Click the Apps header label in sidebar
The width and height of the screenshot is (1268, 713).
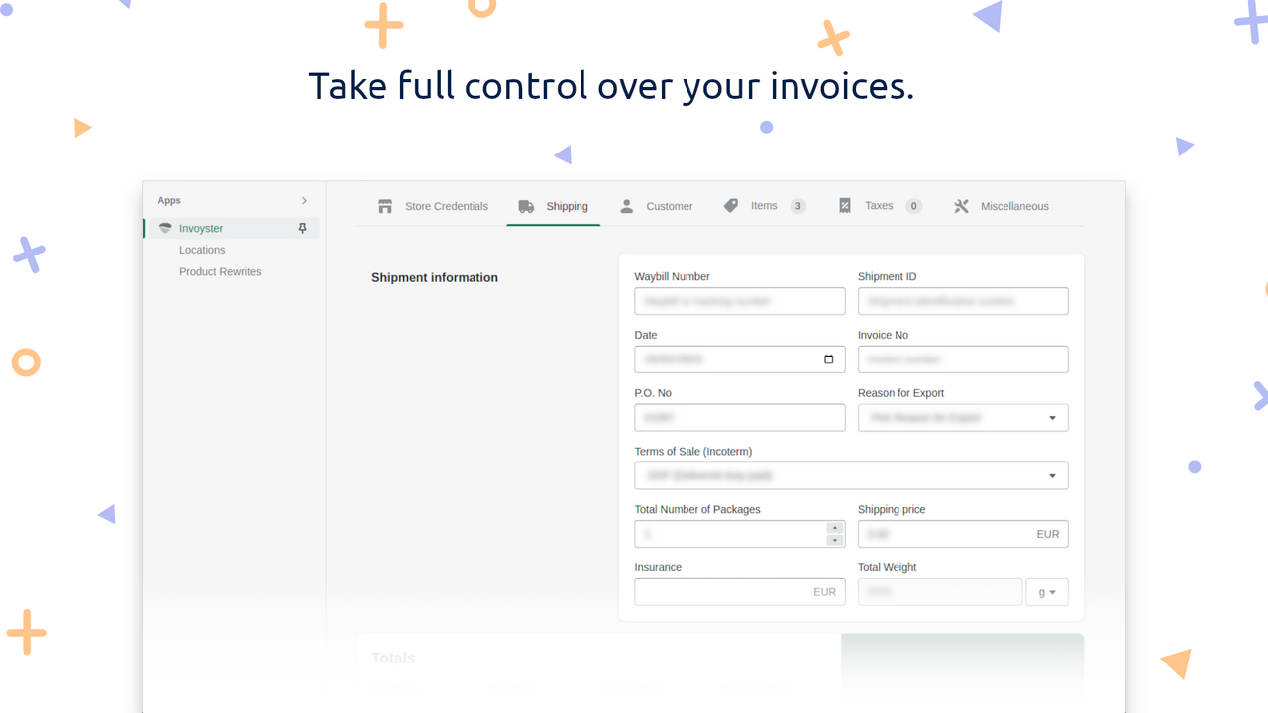tap(169, 200)
